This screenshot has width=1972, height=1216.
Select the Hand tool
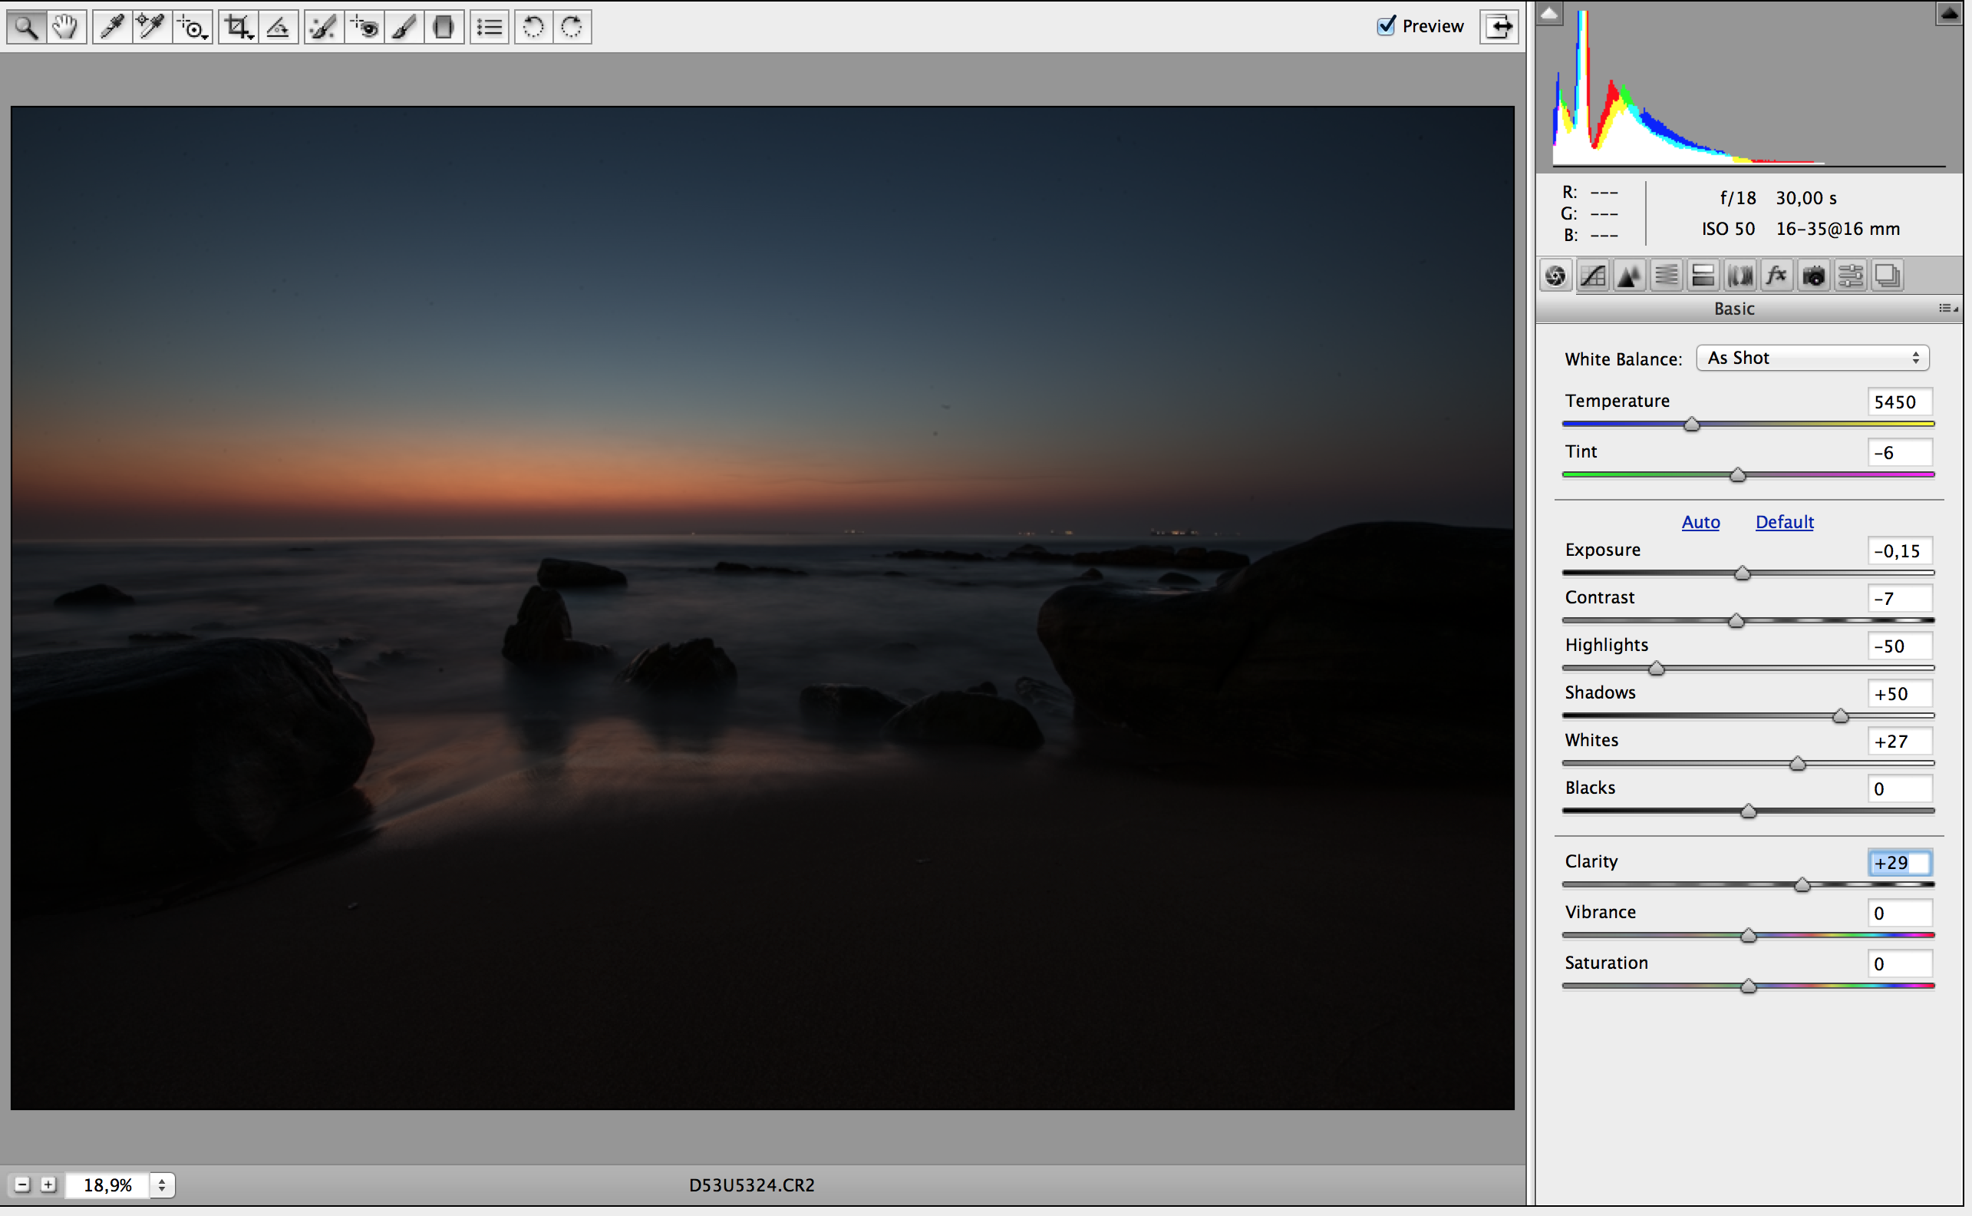click(x=65, y=28)
